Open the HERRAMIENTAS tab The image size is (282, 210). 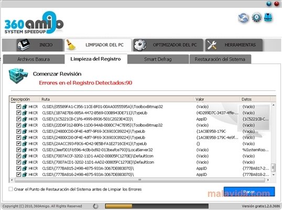pyautogui.click(x=234, y=45)
